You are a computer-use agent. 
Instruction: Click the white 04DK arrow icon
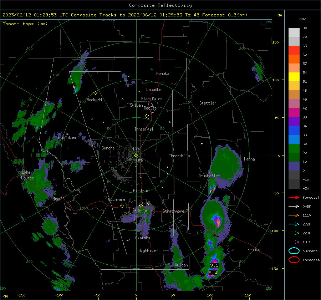click(x=294, y=207)
